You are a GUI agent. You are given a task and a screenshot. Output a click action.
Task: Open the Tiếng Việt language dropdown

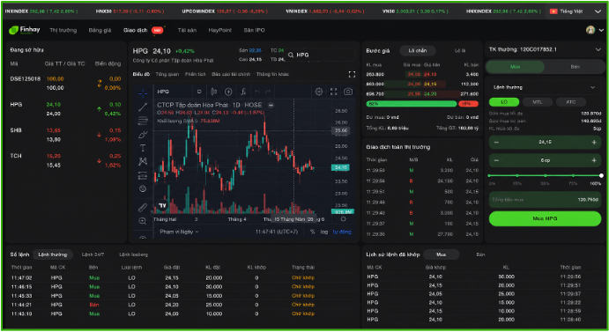click(x=576, y=11)
